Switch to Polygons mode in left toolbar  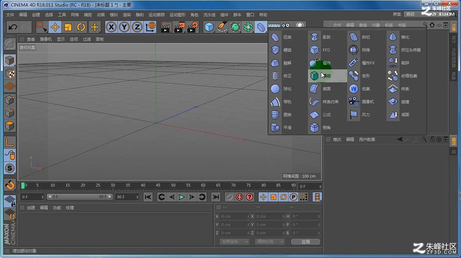[x=10, y=126]
